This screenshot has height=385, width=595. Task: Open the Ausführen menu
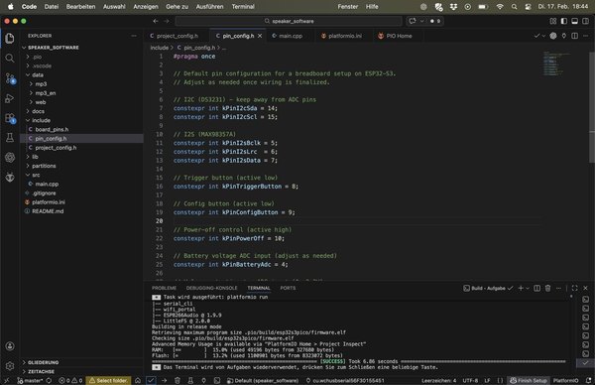(209, 7)
